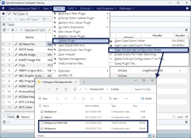Open the lower pane hamburger options icon

pos(186,122)
